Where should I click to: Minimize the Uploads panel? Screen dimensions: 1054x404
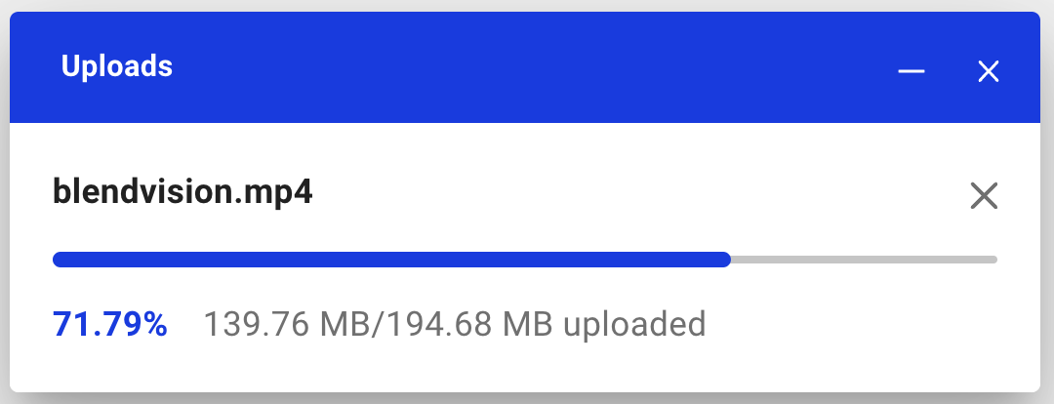(912, 71)
